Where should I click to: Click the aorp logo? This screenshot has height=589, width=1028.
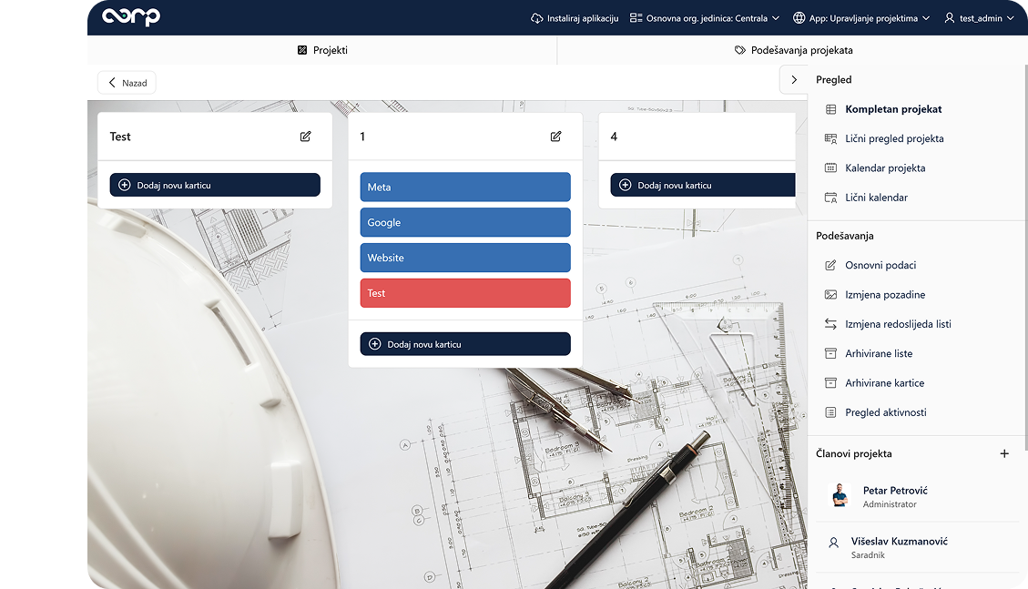click(x=131, y=17)
